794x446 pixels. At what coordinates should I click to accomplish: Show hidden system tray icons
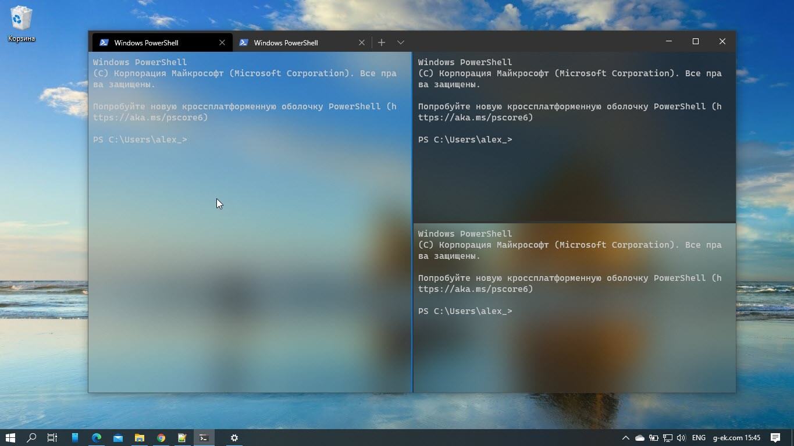[x=625, y=438]
